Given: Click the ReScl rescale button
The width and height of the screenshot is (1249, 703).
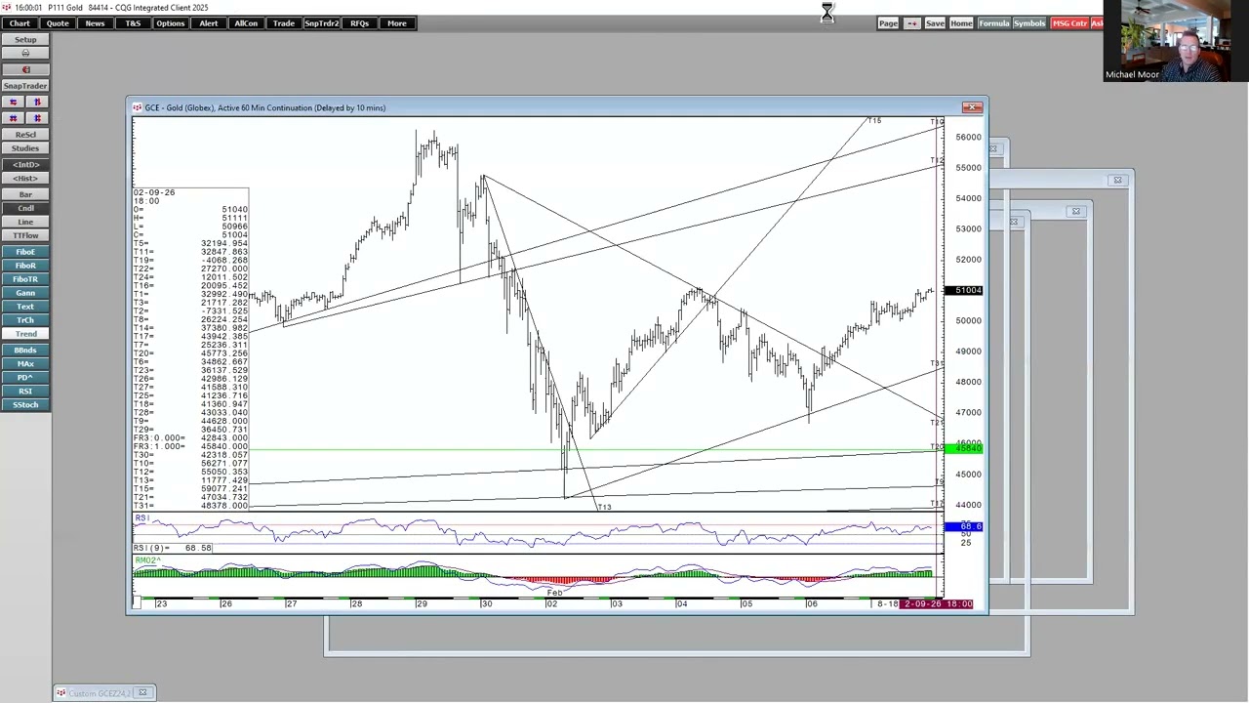Looking at the screenshot, I should (25, 135).
